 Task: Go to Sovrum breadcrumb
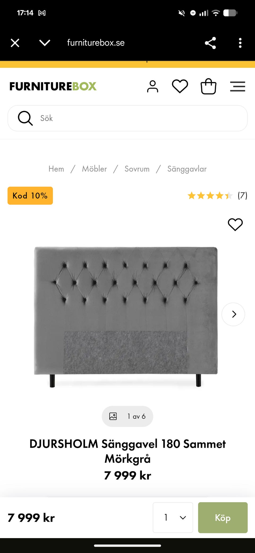(137, 169)
